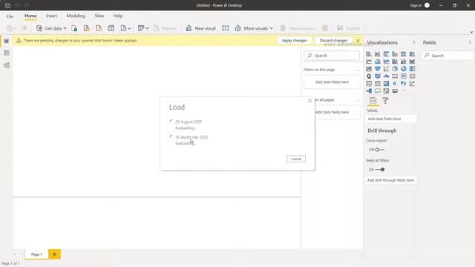This screenshot has width=475, height=267.
Task: Select the clustered bar chart visual
Action: tap(386, 54)
